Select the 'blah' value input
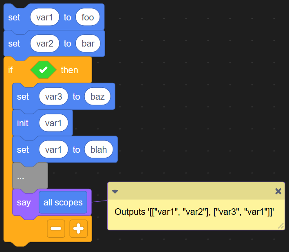The width and height of the screenshot is (289, 252). (99, 149)
